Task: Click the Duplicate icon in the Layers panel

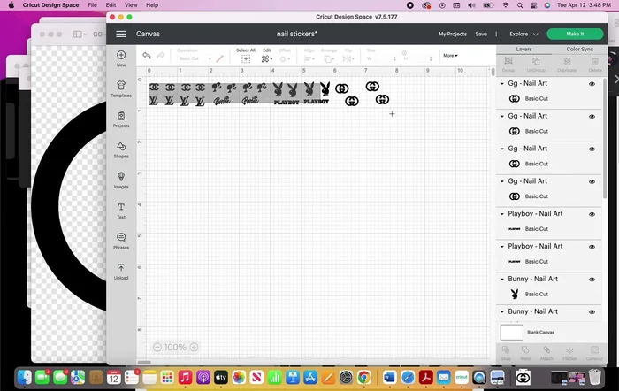Action: [x=567, y=64]
